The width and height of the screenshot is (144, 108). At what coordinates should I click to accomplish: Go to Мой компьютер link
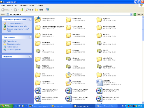point(13,47)
